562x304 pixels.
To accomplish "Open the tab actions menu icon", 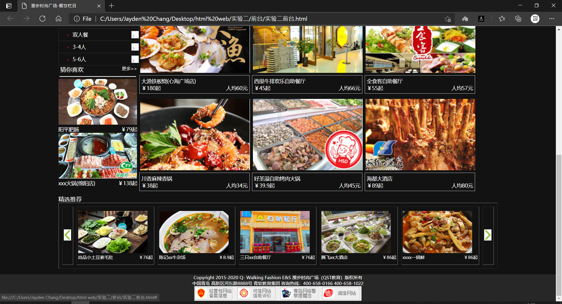I will click(9, 6).
